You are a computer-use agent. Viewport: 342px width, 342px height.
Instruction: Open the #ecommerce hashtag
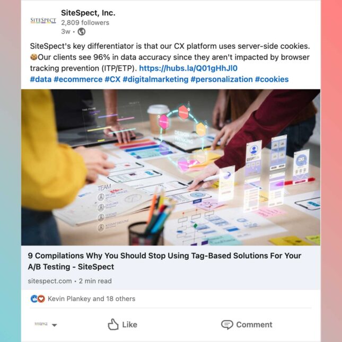[x=78, y=80]
